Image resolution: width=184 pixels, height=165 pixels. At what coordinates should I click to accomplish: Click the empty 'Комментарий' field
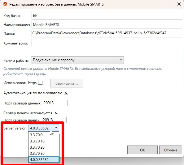[x=107, y=43]
